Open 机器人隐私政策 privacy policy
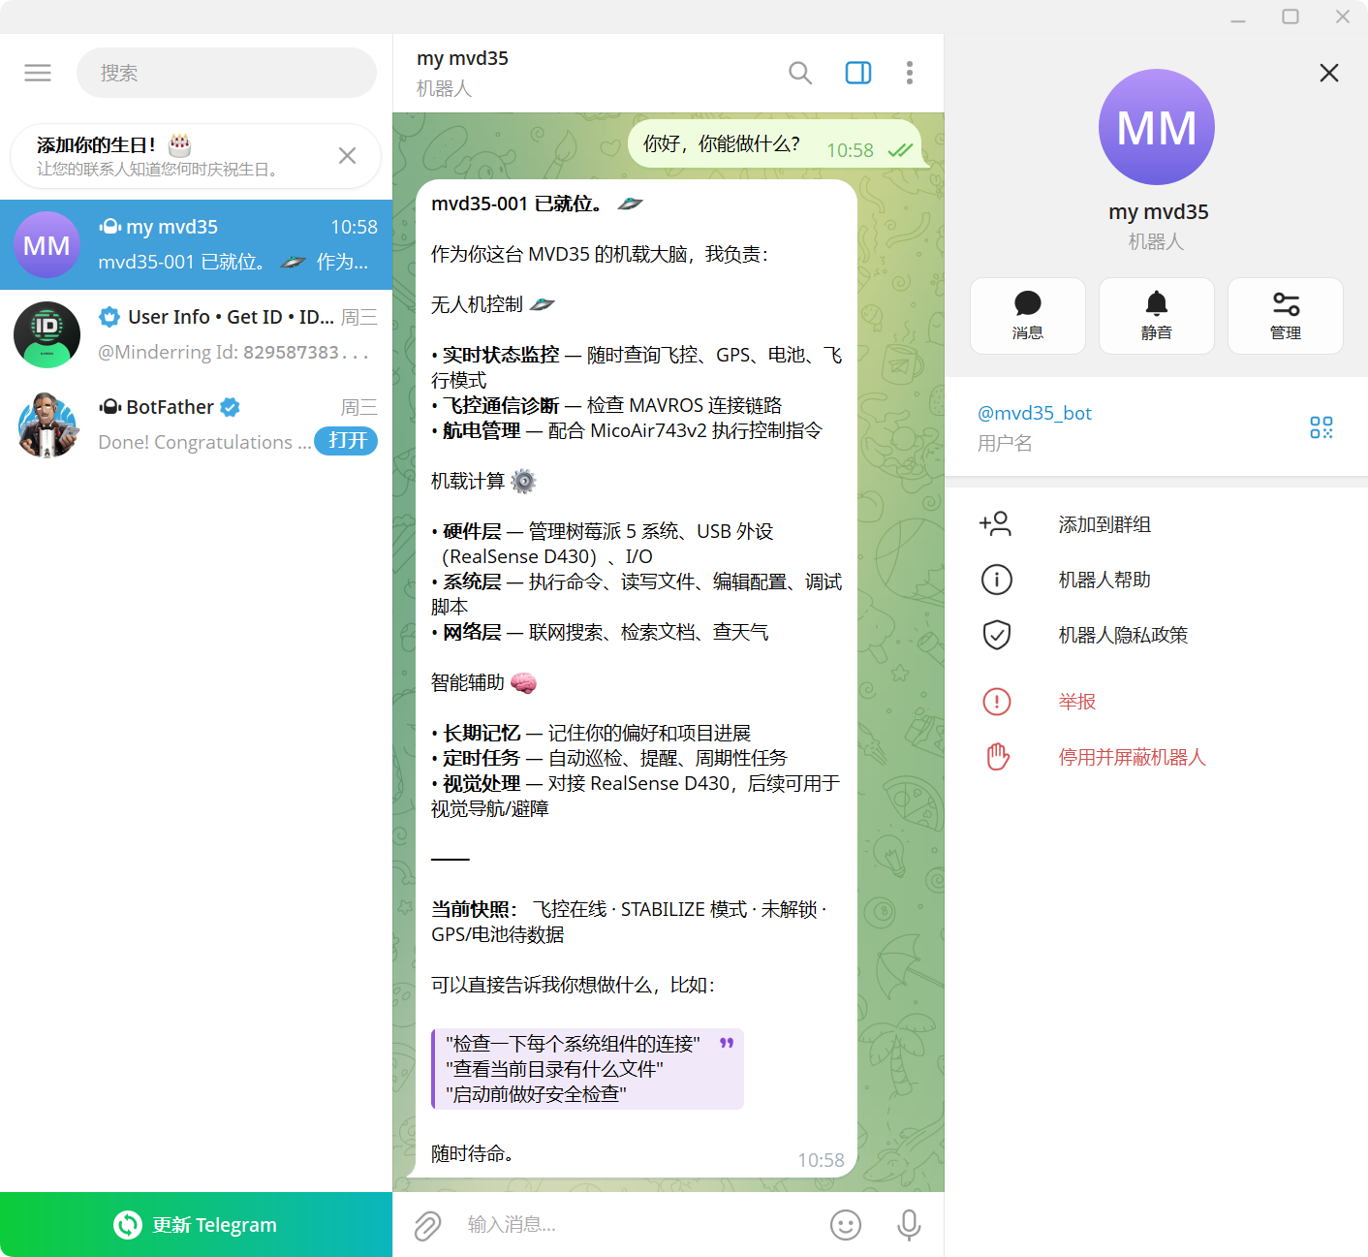 pos(1156,635)
